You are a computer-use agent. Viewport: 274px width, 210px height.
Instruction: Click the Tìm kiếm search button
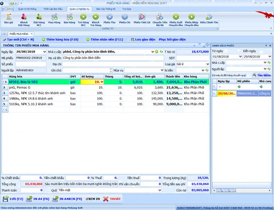pos(262,75)
